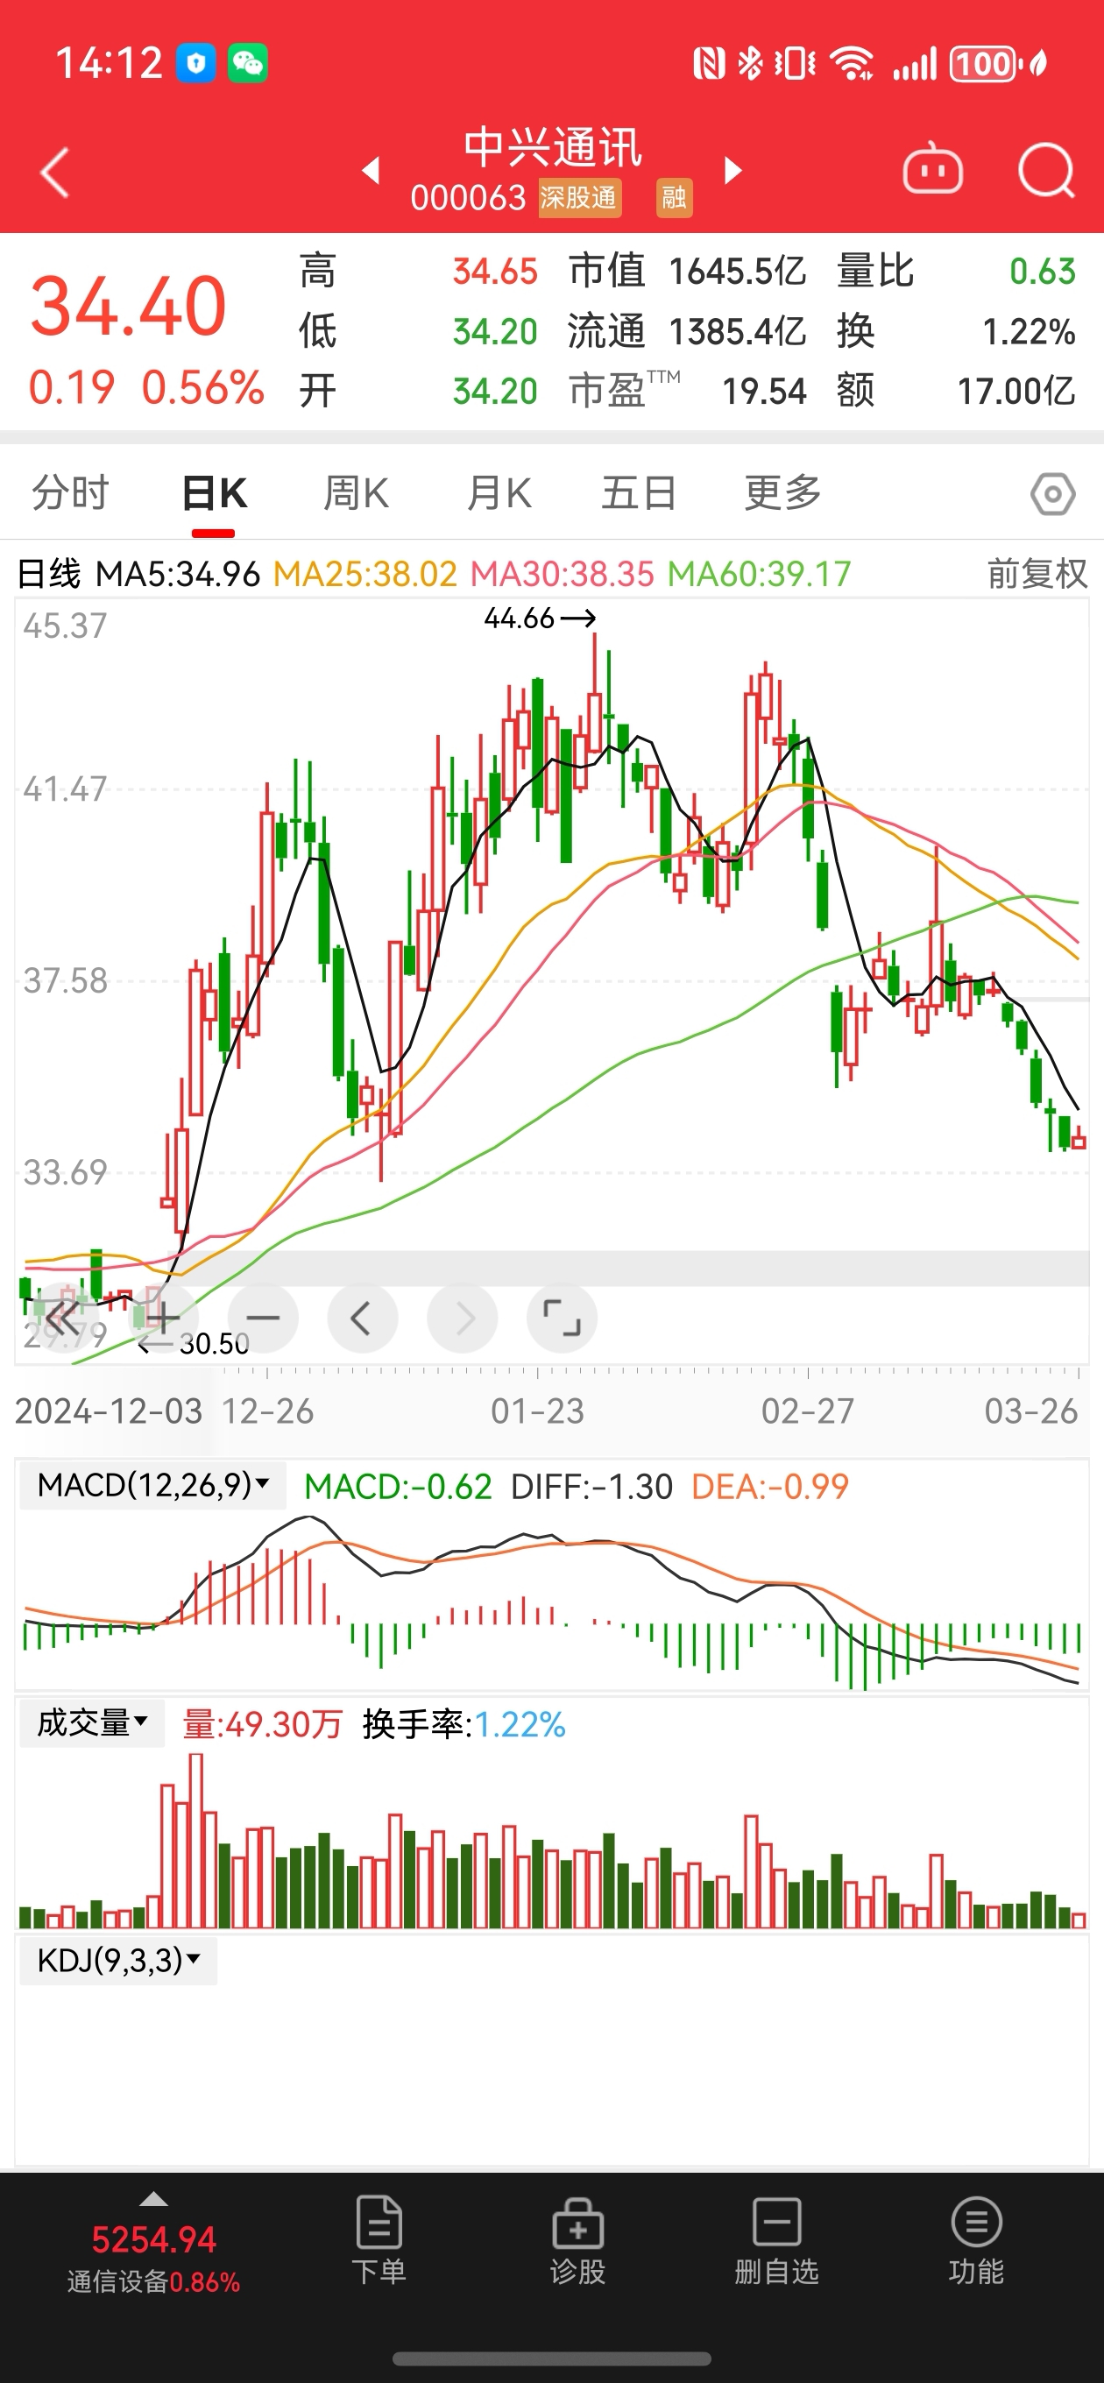Screen dimensions: 1104x2383
Task: Zoom out chart with minus button
Action: [x=263, y=1319]
